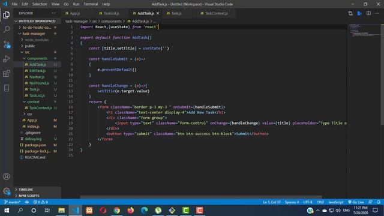
Task: Open package.json in the file tree
Action: tap(35, 145)
